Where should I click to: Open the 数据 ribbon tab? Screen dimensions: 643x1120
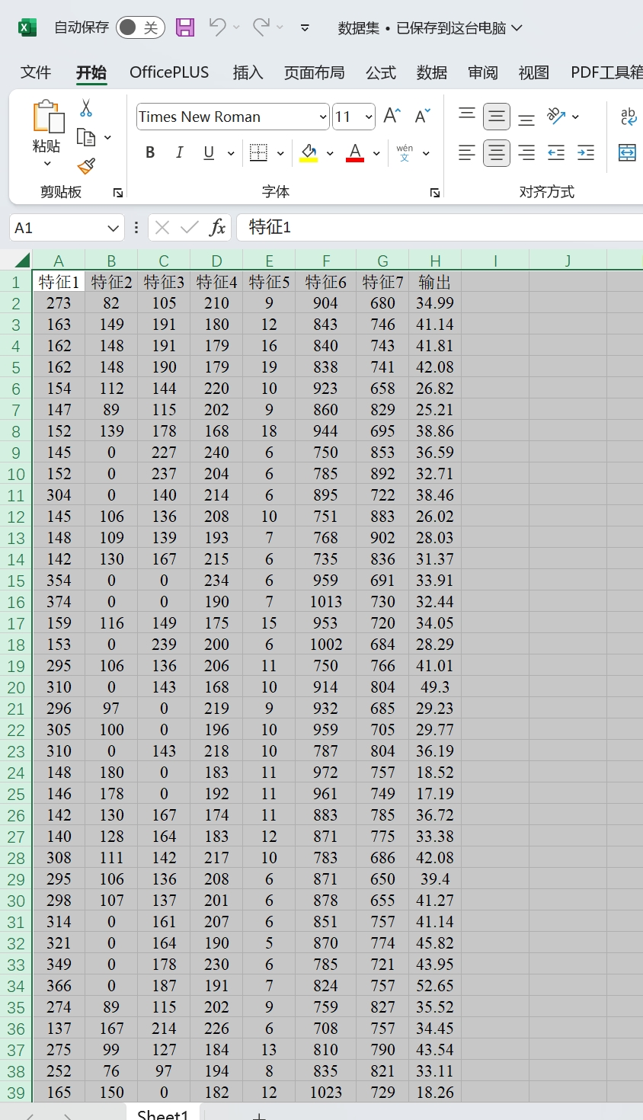point(432,72)
